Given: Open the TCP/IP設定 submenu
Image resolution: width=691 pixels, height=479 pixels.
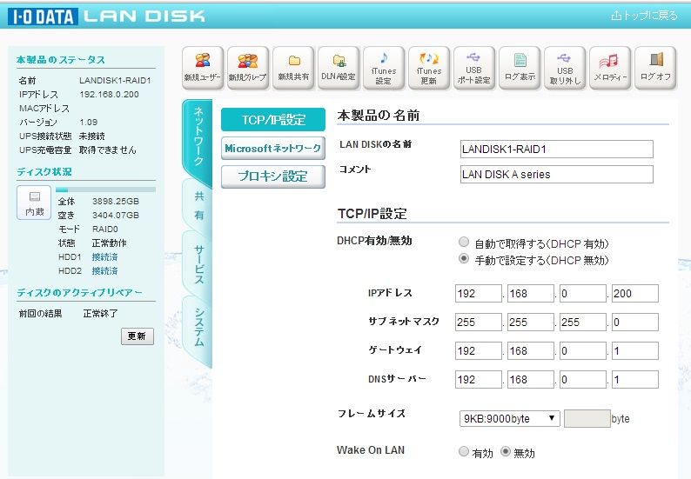Looking at the screenshot, I should click(273, 120).
